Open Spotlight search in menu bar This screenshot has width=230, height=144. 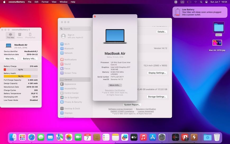(x=201, y=2)
